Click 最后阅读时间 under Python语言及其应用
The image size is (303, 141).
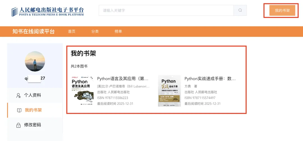coord(115,104)
